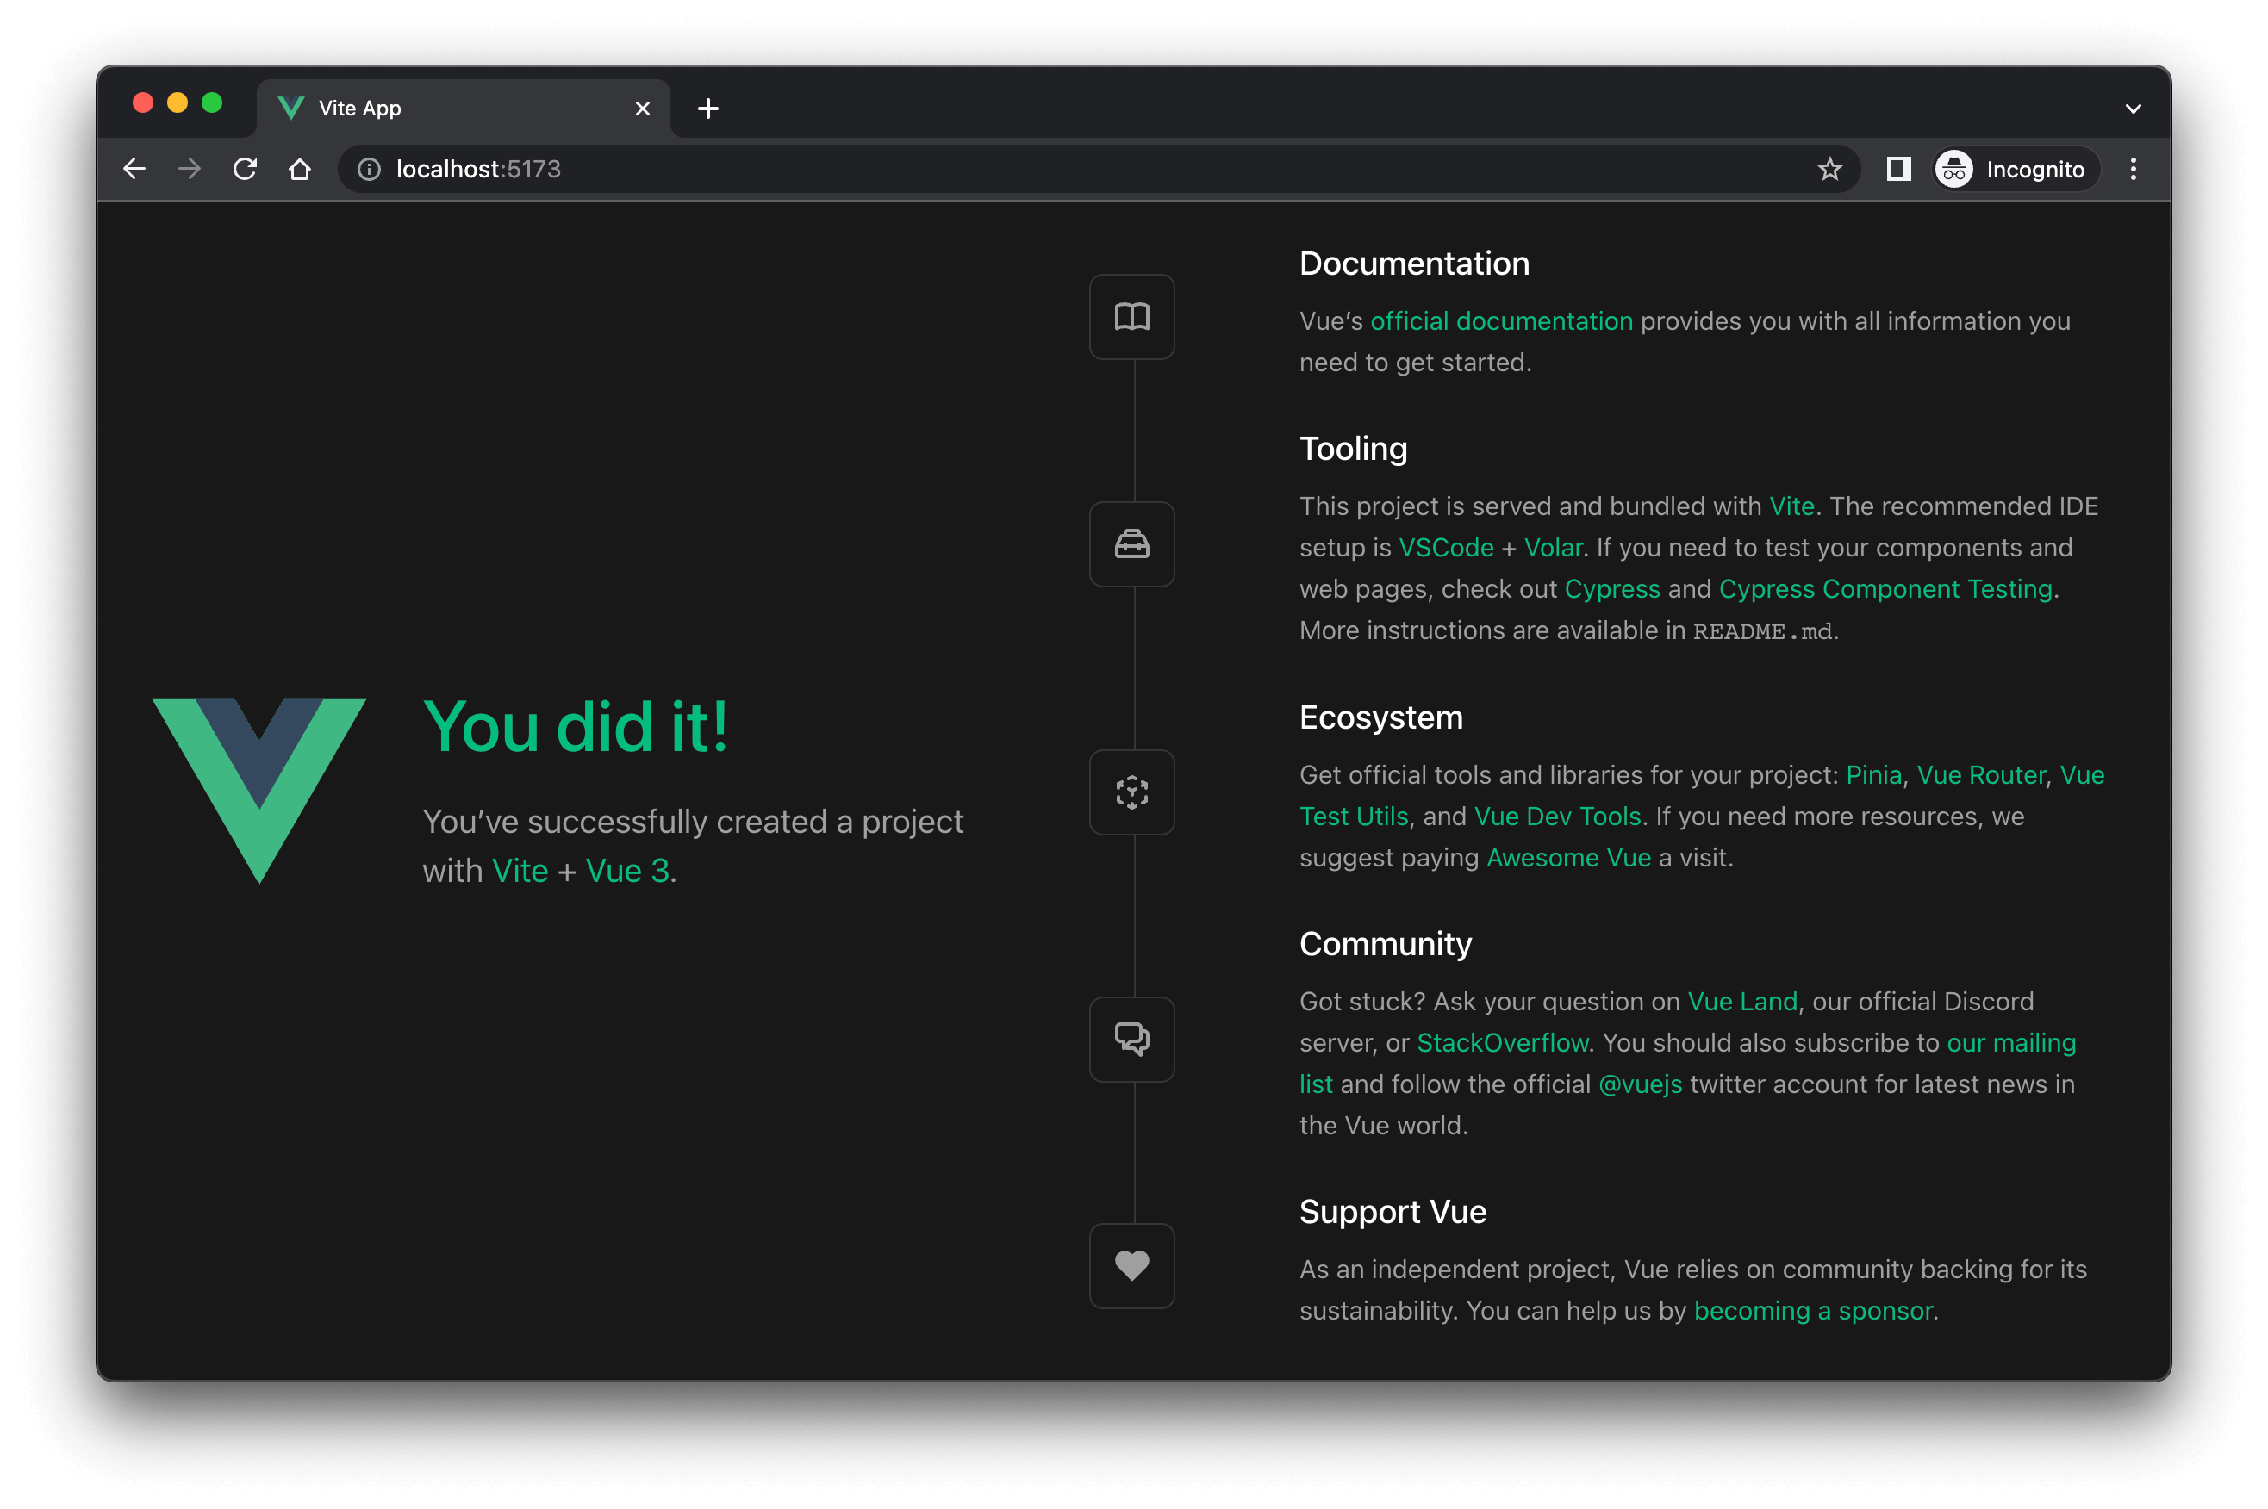Screen dimensions: 2268x1509
Task: Open the side panel icon
Action: (1897, 170)
